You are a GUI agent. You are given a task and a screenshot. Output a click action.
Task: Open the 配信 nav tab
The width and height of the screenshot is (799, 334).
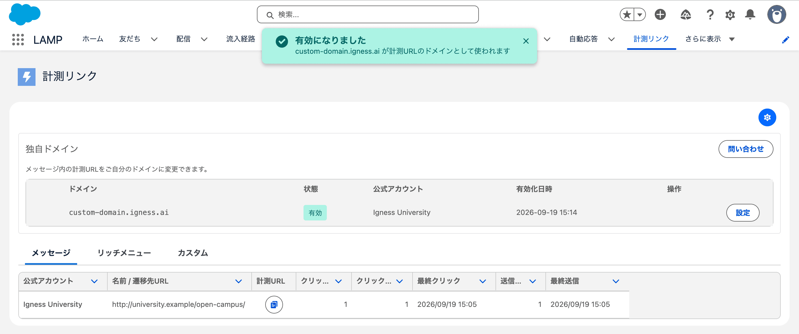point(183,39)
